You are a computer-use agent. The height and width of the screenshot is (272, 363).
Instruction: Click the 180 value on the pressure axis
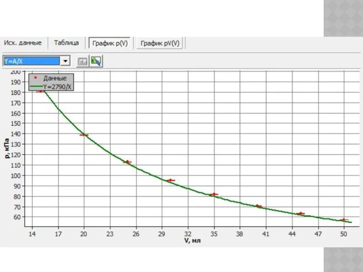point(16,92)
